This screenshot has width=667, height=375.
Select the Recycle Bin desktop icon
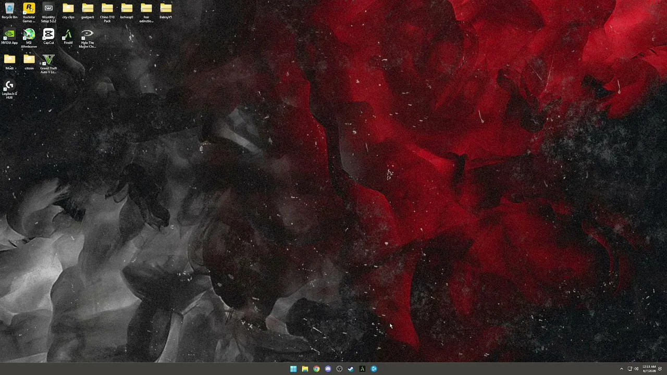tap(9, 11)
